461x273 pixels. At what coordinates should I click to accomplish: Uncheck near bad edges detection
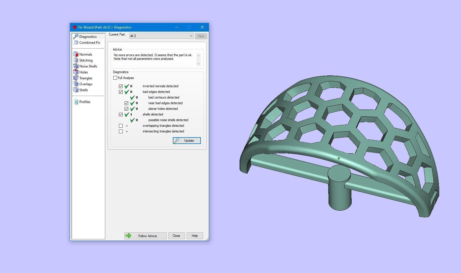tap(126, 103)
